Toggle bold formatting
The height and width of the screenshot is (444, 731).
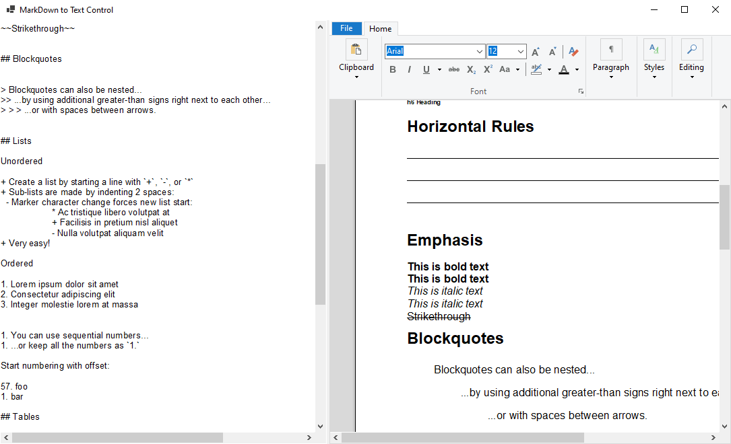pyautogui.click(x=393, y=69)
